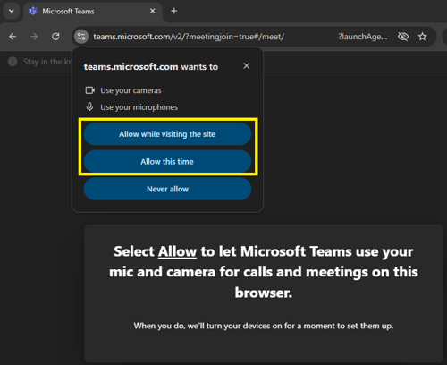Click the browser back arrow
The width and height of the screenshot is (447, 365).
coord(13,37)
